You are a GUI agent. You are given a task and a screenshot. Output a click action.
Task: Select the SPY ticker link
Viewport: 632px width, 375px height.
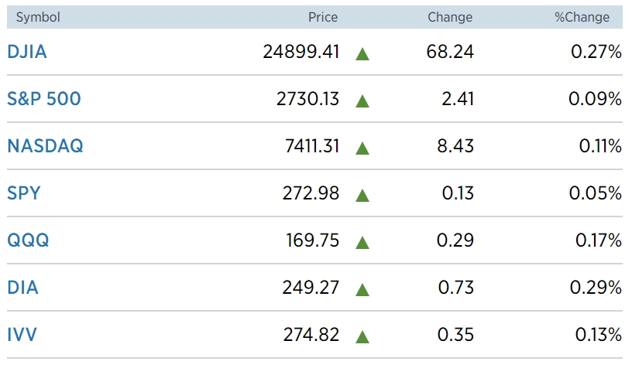coord(24,193)
